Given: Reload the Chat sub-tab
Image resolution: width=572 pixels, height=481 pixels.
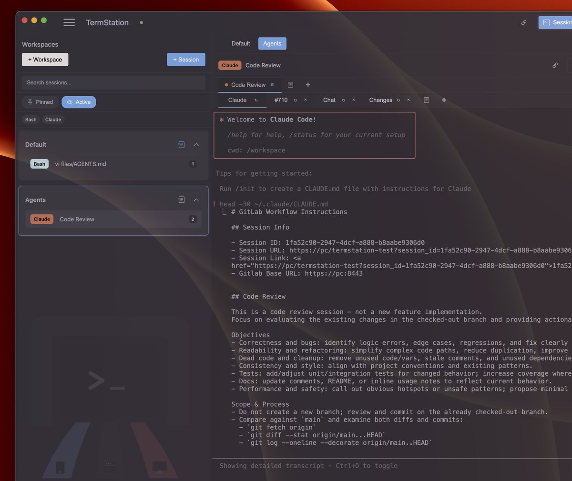Looking at the screenshot, I should click(x=344, y=100).
